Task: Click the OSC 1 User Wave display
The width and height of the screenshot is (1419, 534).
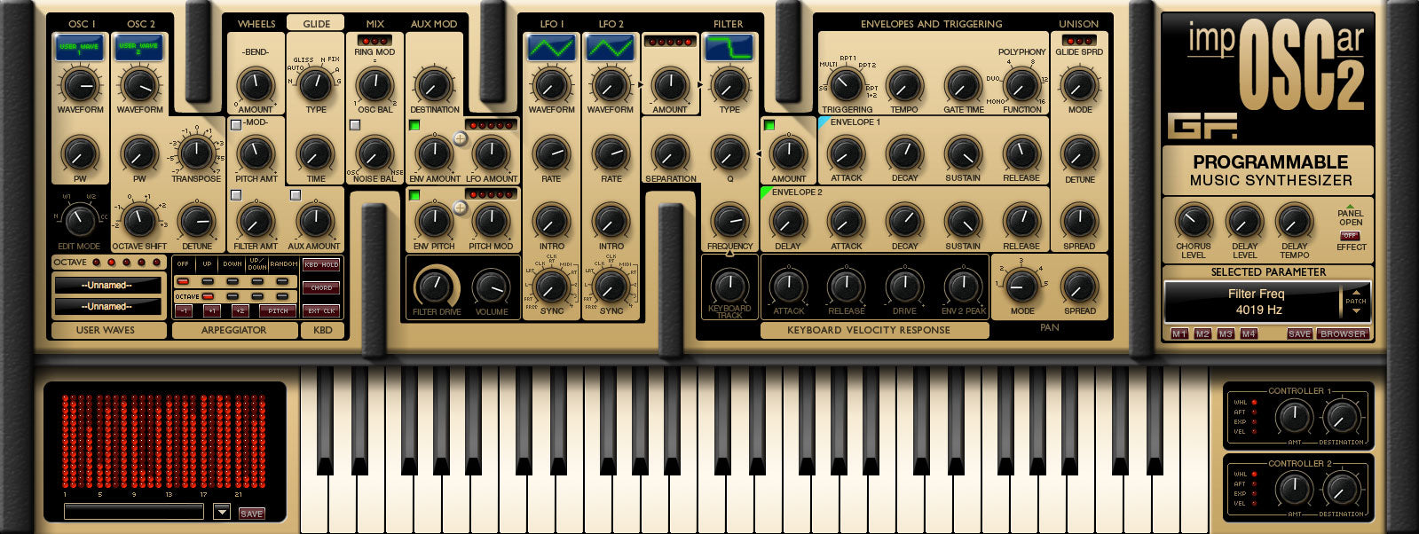Action: (79, 47)
